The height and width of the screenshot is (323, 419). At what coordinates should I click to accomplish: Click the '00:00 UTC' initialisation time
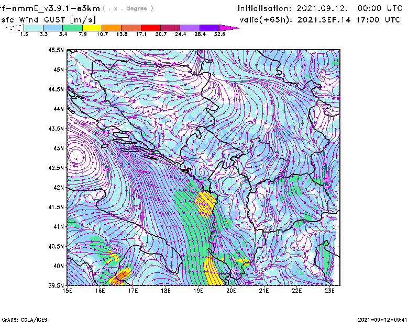coord(380,8)
